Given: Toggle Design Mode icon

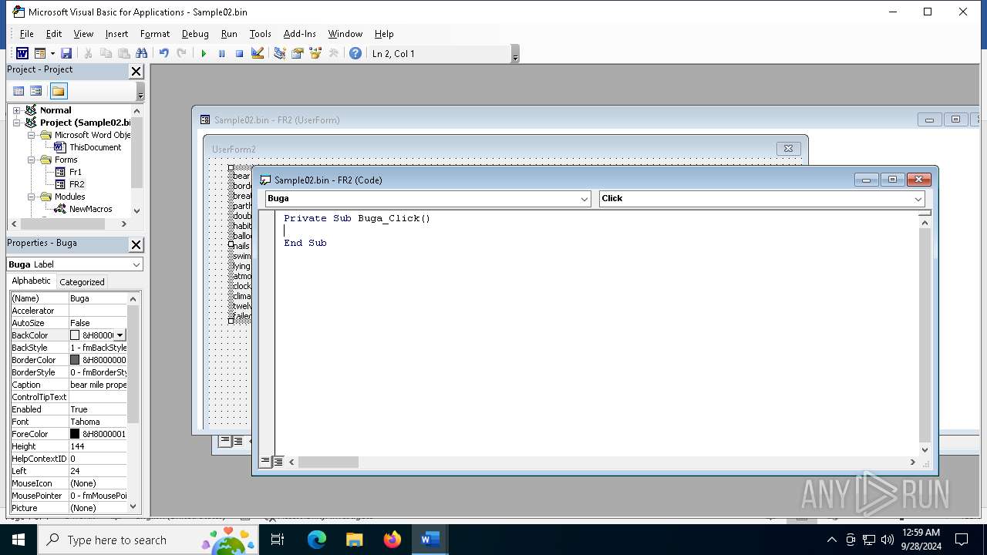Looking at the screenshot, I should [x=258, y=53].
